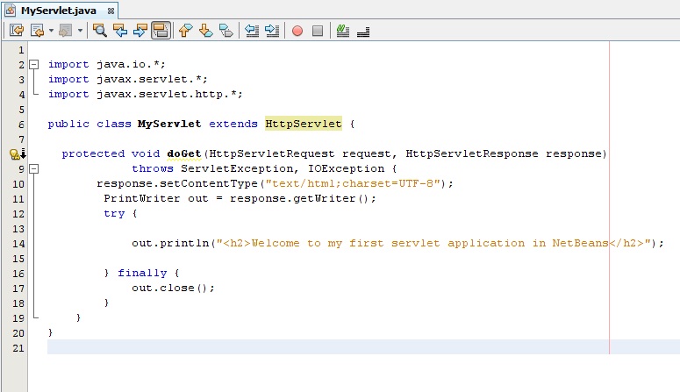Start macro recording with the red circle
680x392 pixels.
(297, 31)
